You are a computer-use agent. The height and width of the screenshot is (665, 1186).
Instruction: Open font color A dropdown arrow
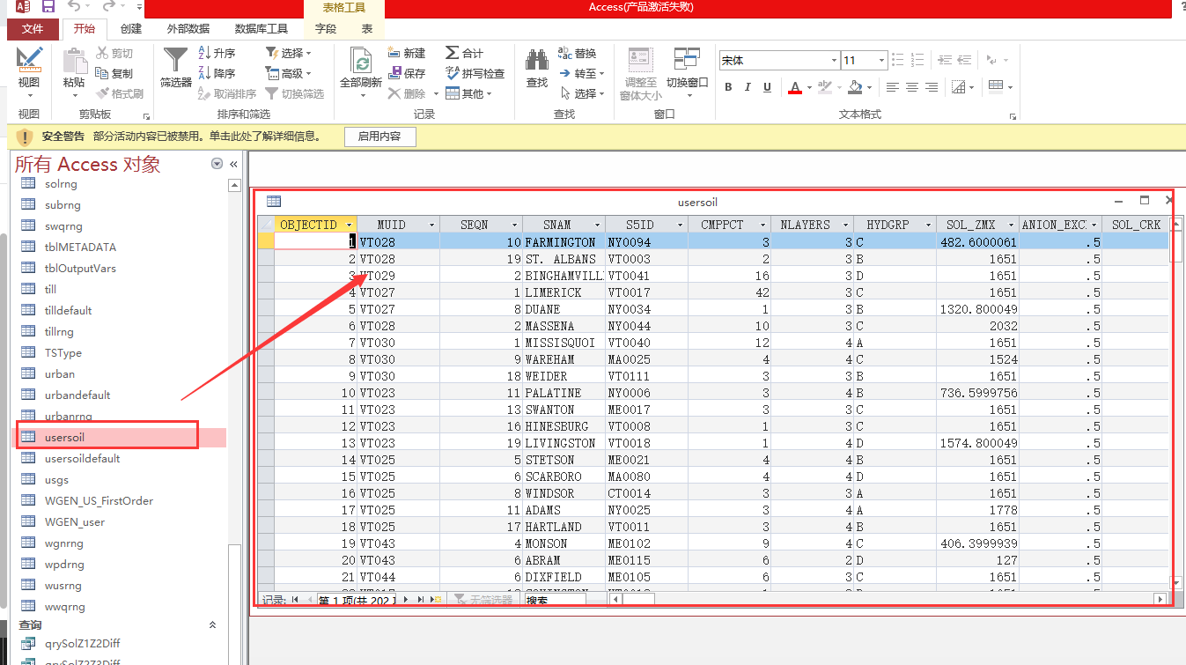pyautogui.click(x=808, y=87)
